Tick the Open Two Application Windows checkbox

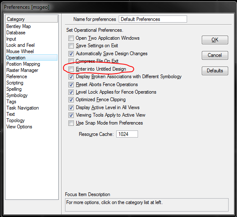point(71,38)
